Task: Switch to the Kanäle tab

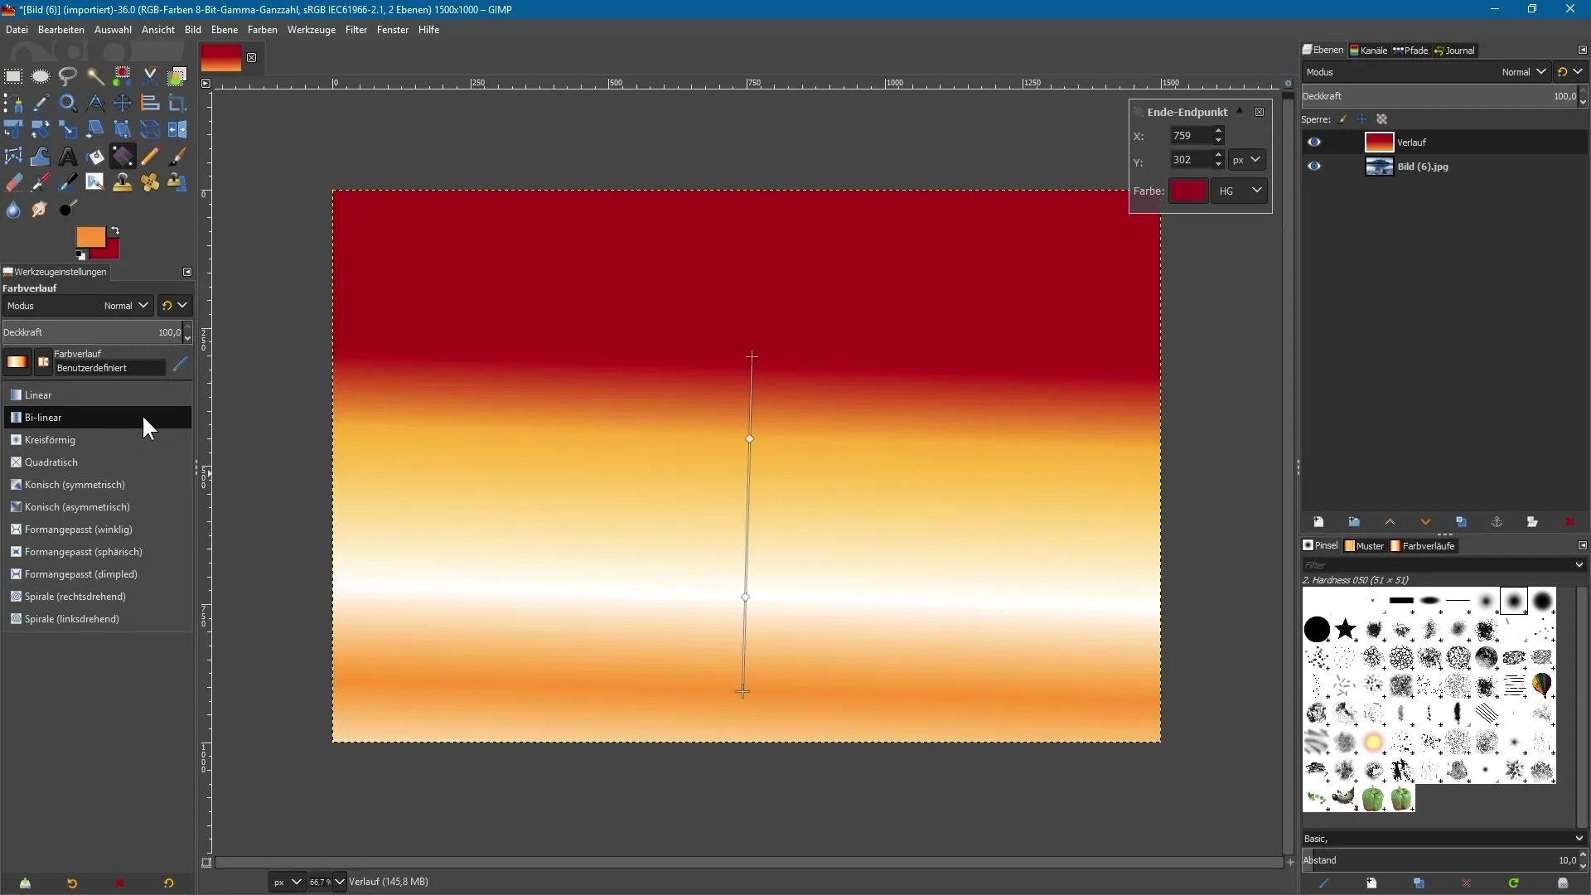Action: (x=1369, y=51)
